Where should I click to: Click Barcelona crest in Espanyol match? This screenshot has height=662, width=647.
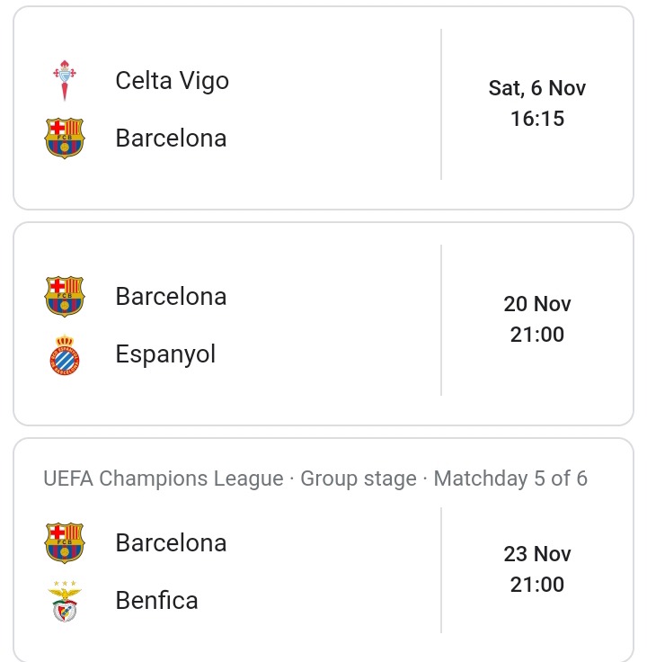pos(65,297)
